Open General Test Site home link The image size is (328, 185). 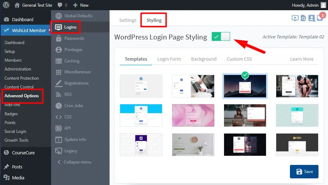tap(33, 5)
